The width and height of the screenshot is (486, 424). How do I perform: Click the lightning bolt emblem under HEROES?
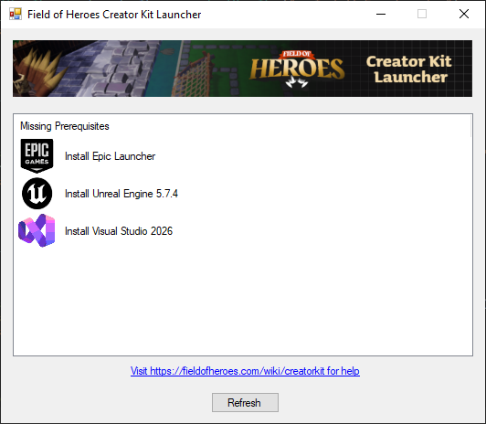(x=297, y=82)
